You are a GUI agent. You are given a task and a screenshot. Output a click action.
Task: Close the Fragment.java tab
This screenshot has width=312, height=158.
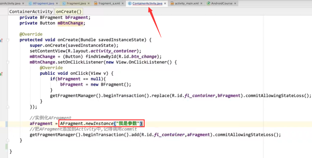pyautogui.click(x=89, y=3)
